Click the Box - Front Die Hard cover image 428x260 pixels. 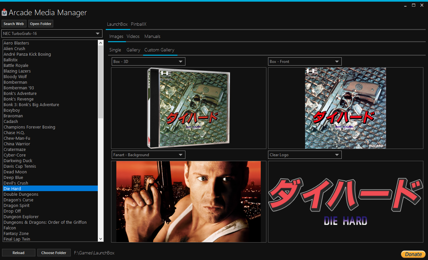click(345, 108)
